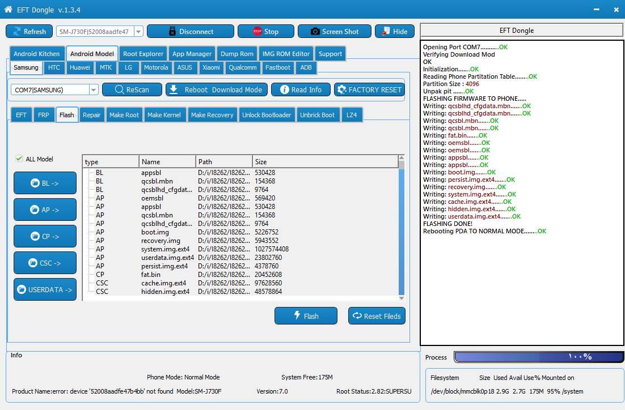Image resolution: width=625 pixels, height=410 pixels.
Task: Click the BL -> file button
Action: click(45, 183)
